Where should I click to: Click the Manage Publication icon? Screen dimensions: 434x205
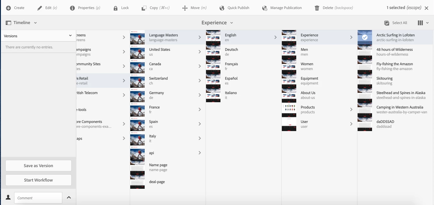pyautogui.click(x=265, y=8)
